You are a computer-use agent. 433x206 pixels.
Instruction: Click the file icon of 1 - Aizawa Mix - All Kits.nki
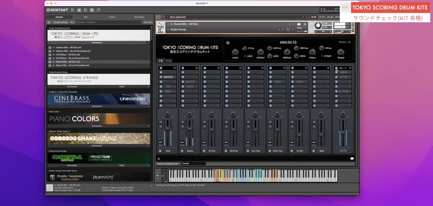pyautogui.click(x=50, y=48)
